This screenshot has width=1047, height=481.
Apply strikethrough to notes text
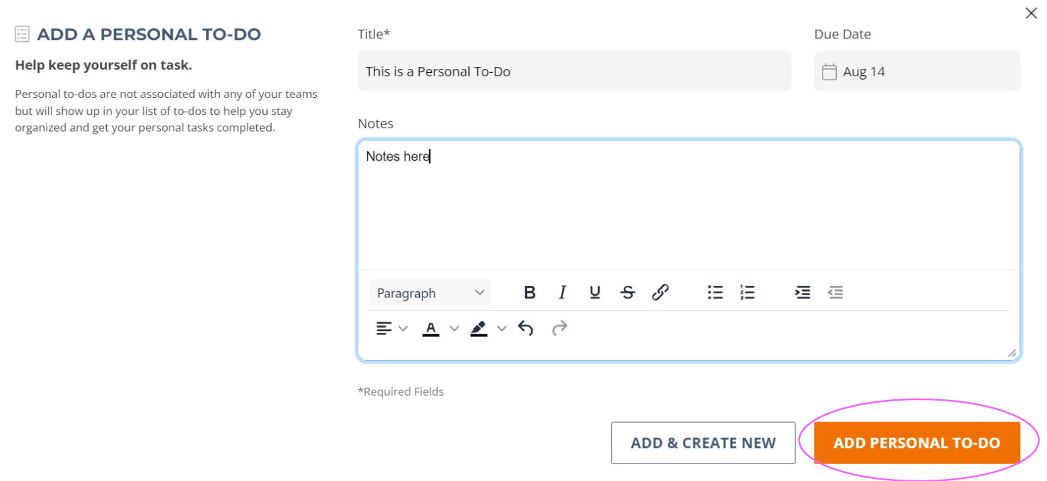(627, 293)
